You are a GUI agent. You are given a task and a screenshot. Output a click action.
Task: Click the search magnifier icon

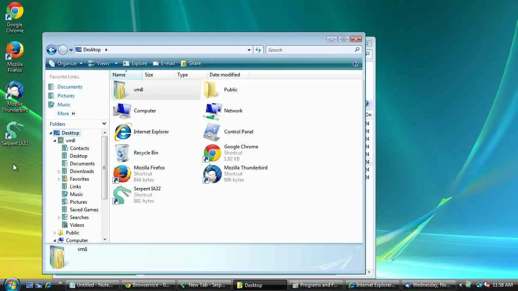click(357, 50)
